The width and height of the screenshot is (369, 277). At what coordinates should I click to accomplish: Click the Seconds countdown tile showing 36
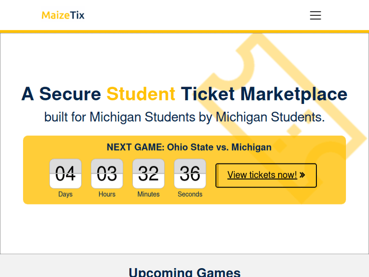[190, 174]
